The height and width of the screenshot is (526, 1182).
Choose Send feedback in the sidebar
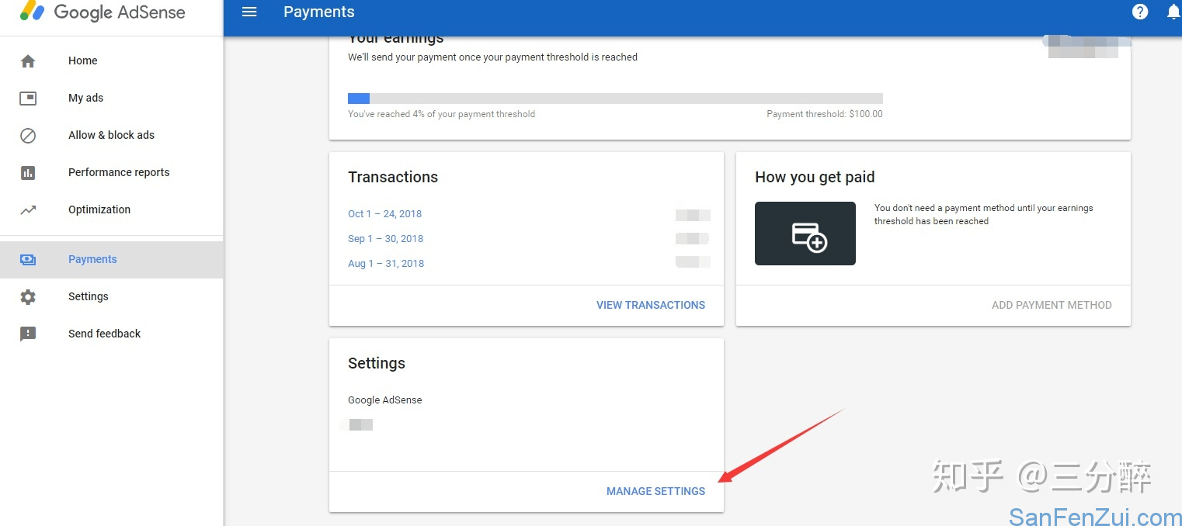(x=104, y=334)
